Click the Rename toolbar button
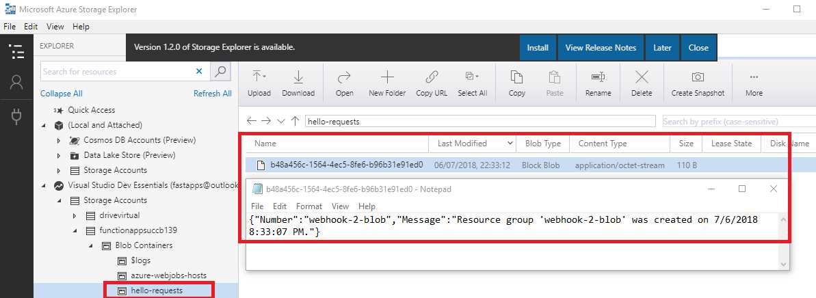This screenshot has width=816, height=298. click(598, 83)
